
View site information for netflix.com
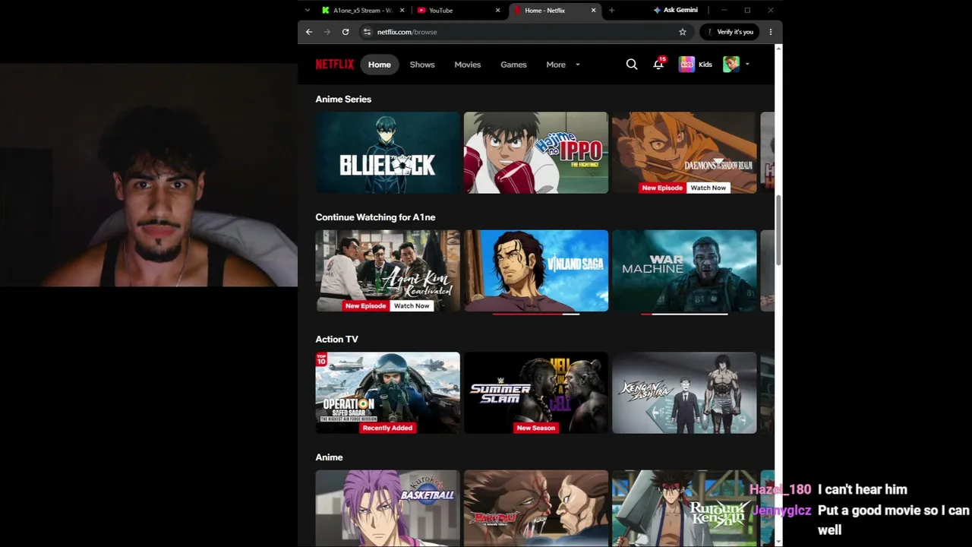[x=367, y=32]
